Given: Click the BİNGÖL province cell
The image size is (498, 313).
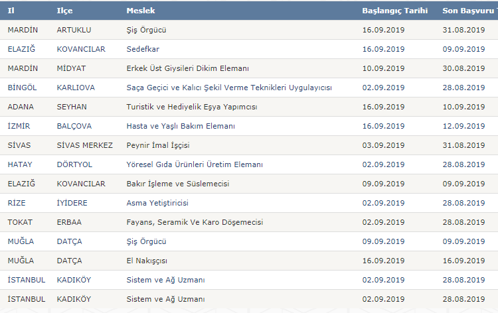Looking at the screenshot, I should (x=22, y=88).
